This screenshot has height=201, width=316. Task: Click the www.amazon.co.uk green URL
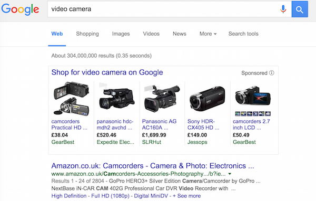click(x=138, y=174)
